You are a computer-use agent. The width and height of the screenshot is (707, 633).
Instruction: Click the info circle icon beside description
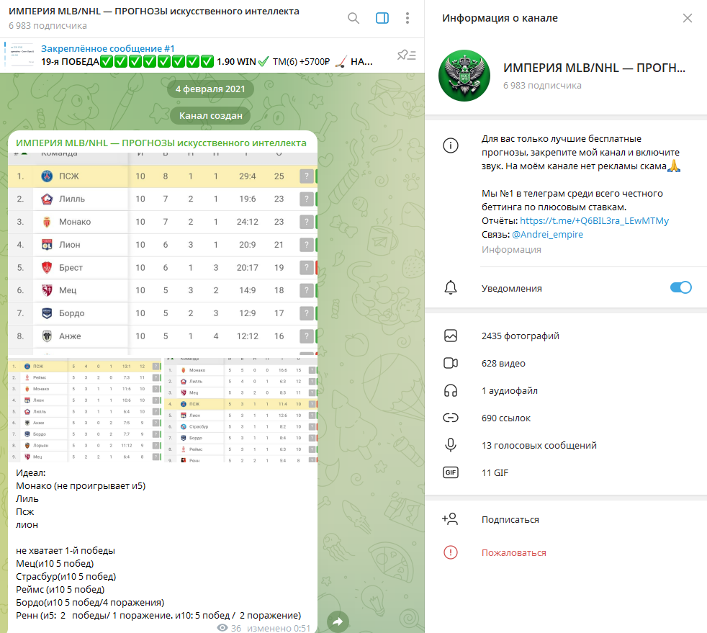[451, 145]
